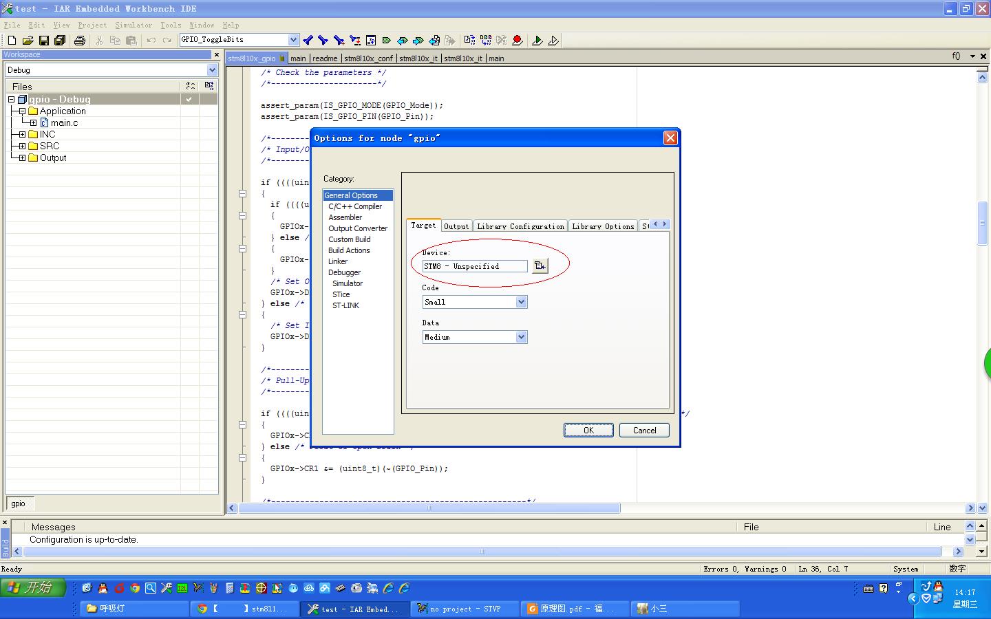Close the Workspace panel with its x
The width and height of the screenshot is (991, 619).
(217, 54)
